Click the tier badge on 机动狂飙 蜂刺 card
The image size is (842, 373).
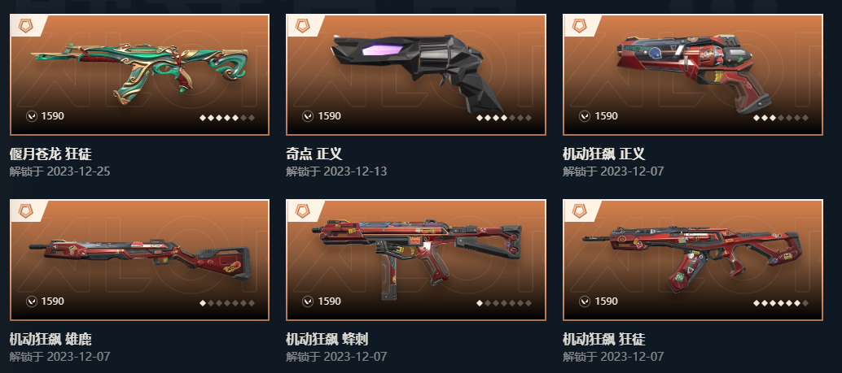coord(302,210)
